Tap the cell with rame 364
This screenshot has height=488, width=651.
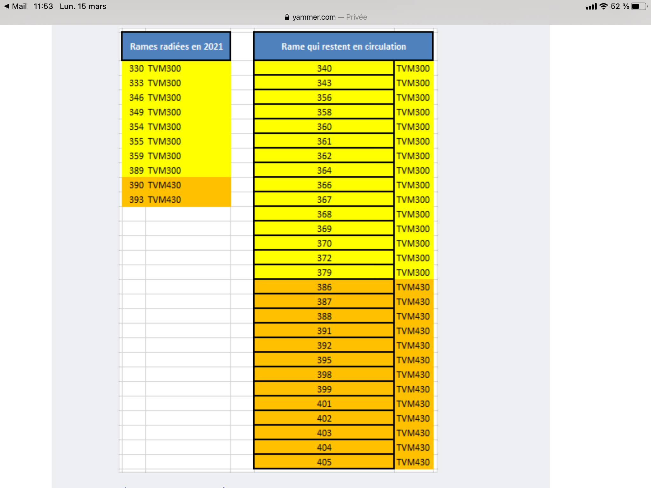point(324,171)
